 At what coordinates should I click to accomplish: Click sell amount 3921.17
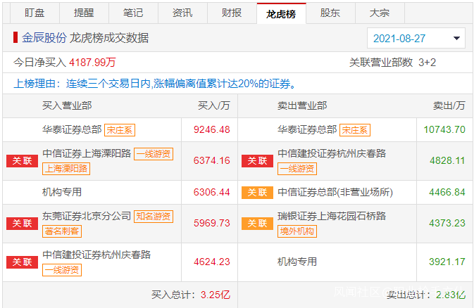click(x=447, y=262)
